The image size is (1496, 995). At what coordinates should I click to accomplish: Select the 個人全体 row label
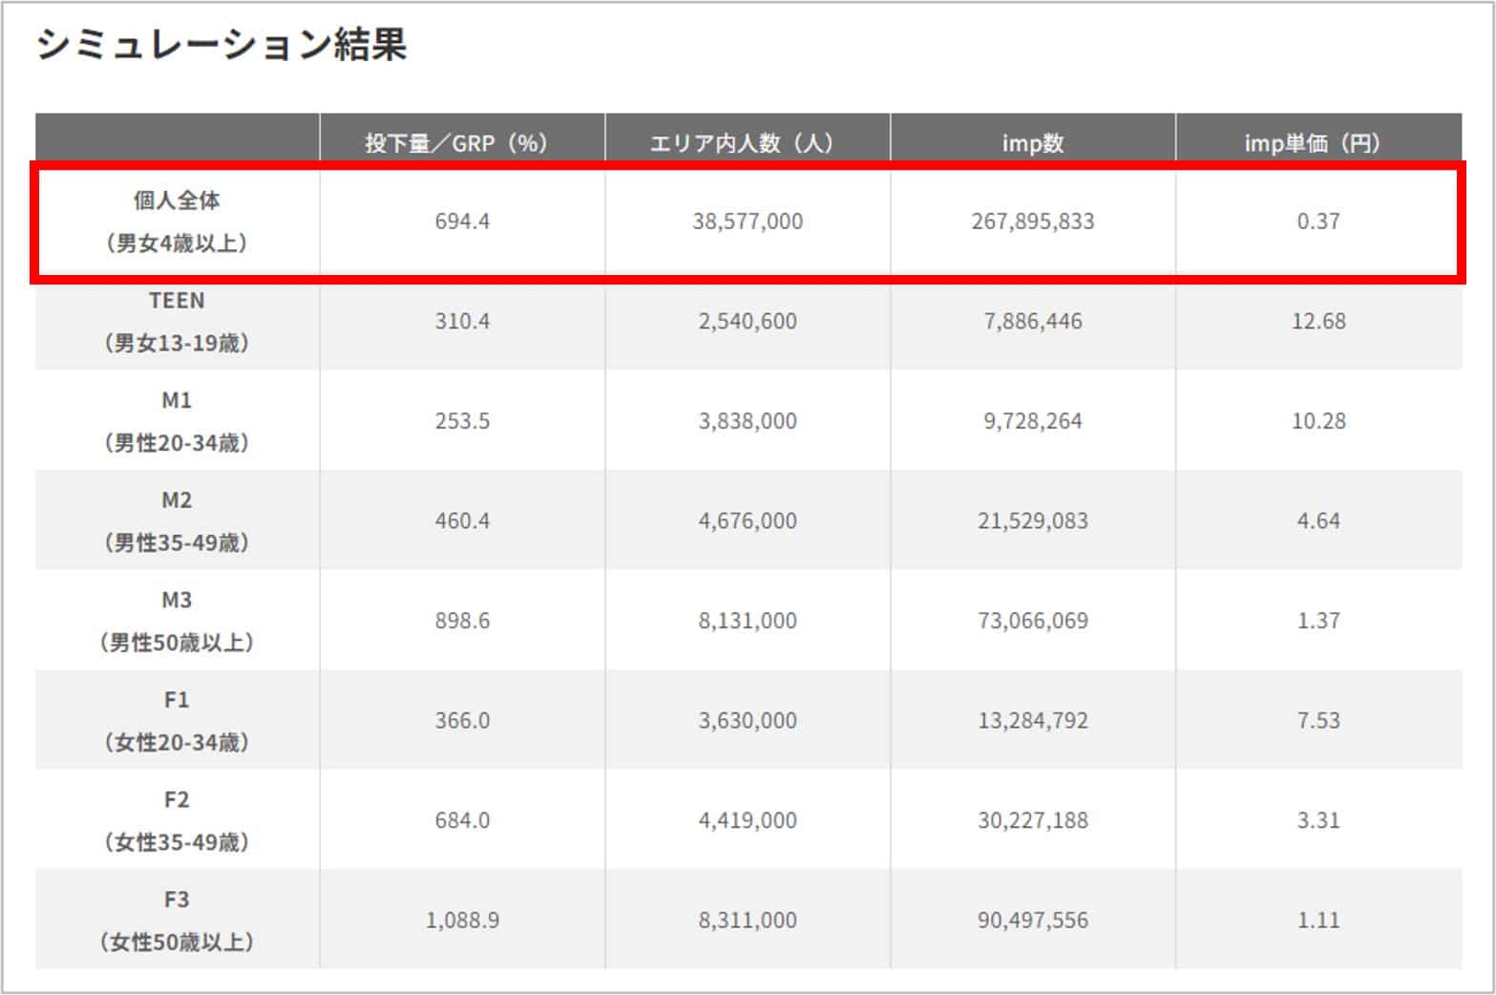click(x=177, y=222)
